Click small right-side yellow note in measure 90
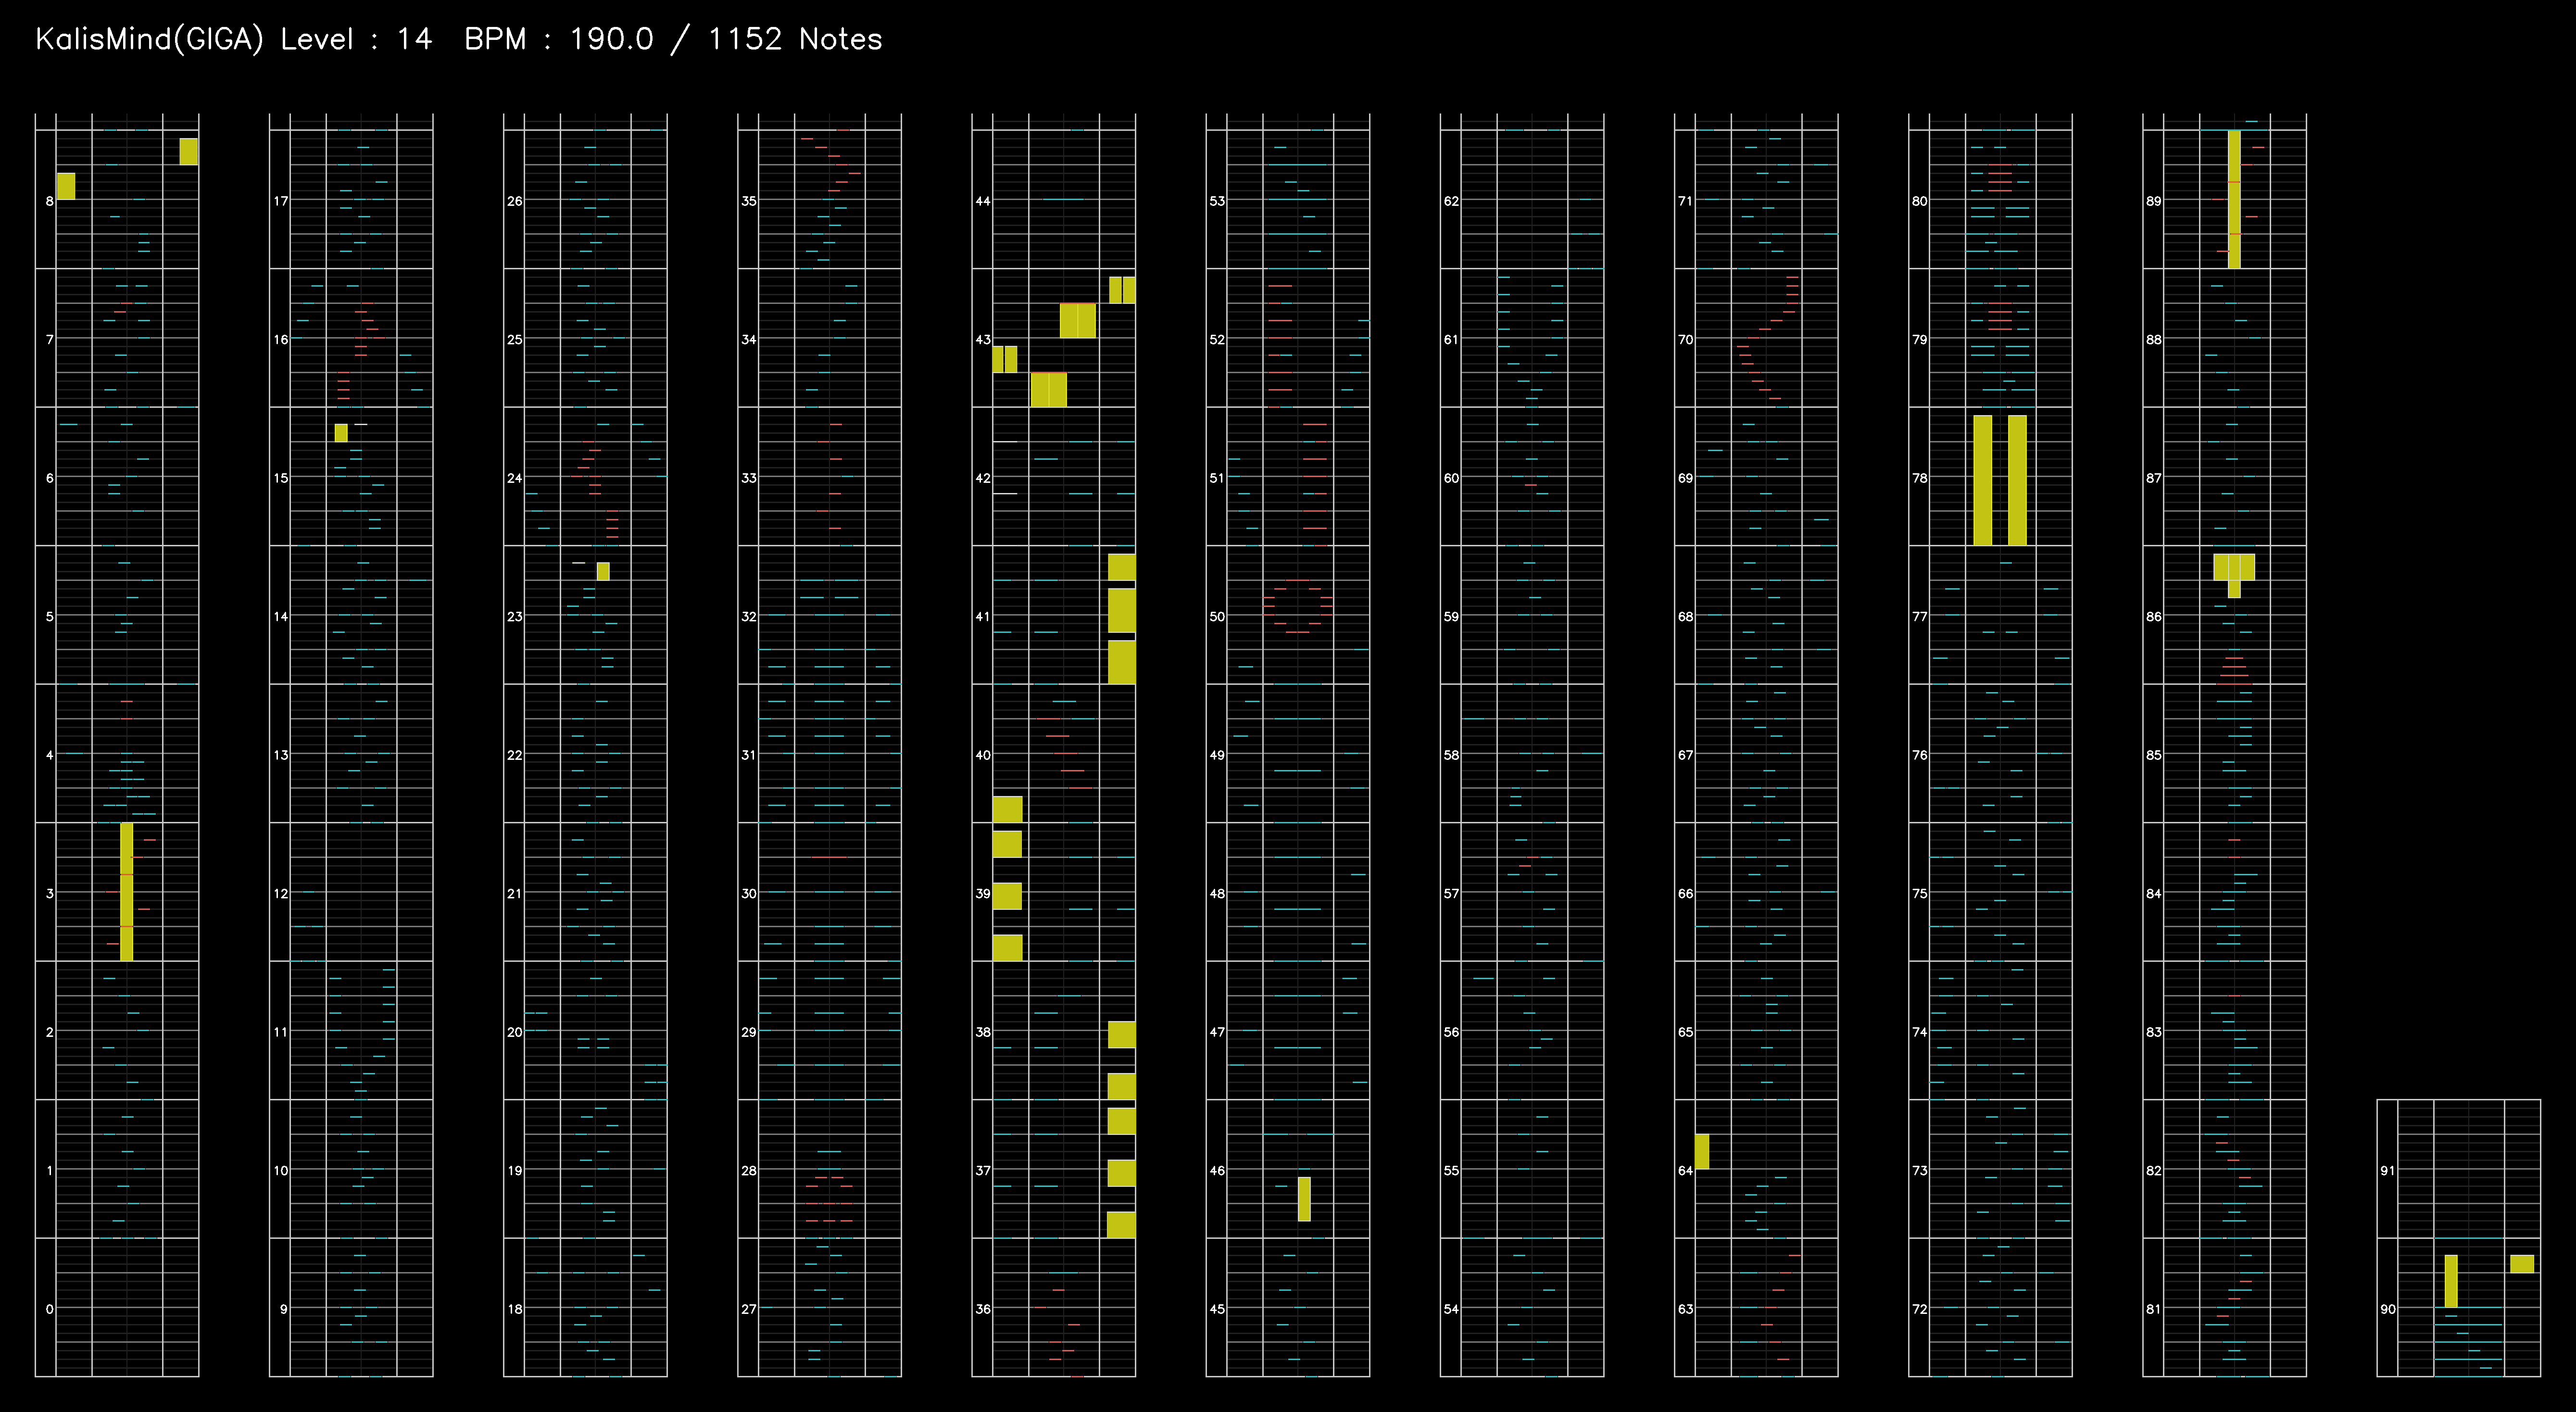The height and width of the screenshot is (1412, 2576). coord(2522,1264)
